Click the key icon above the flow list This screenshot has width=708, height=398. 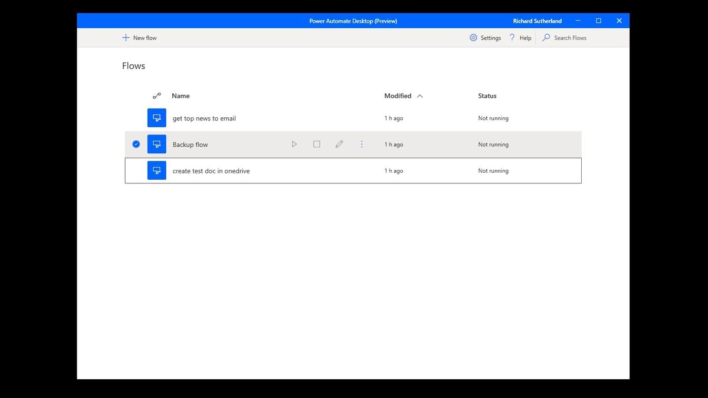[x=156, y=96]
